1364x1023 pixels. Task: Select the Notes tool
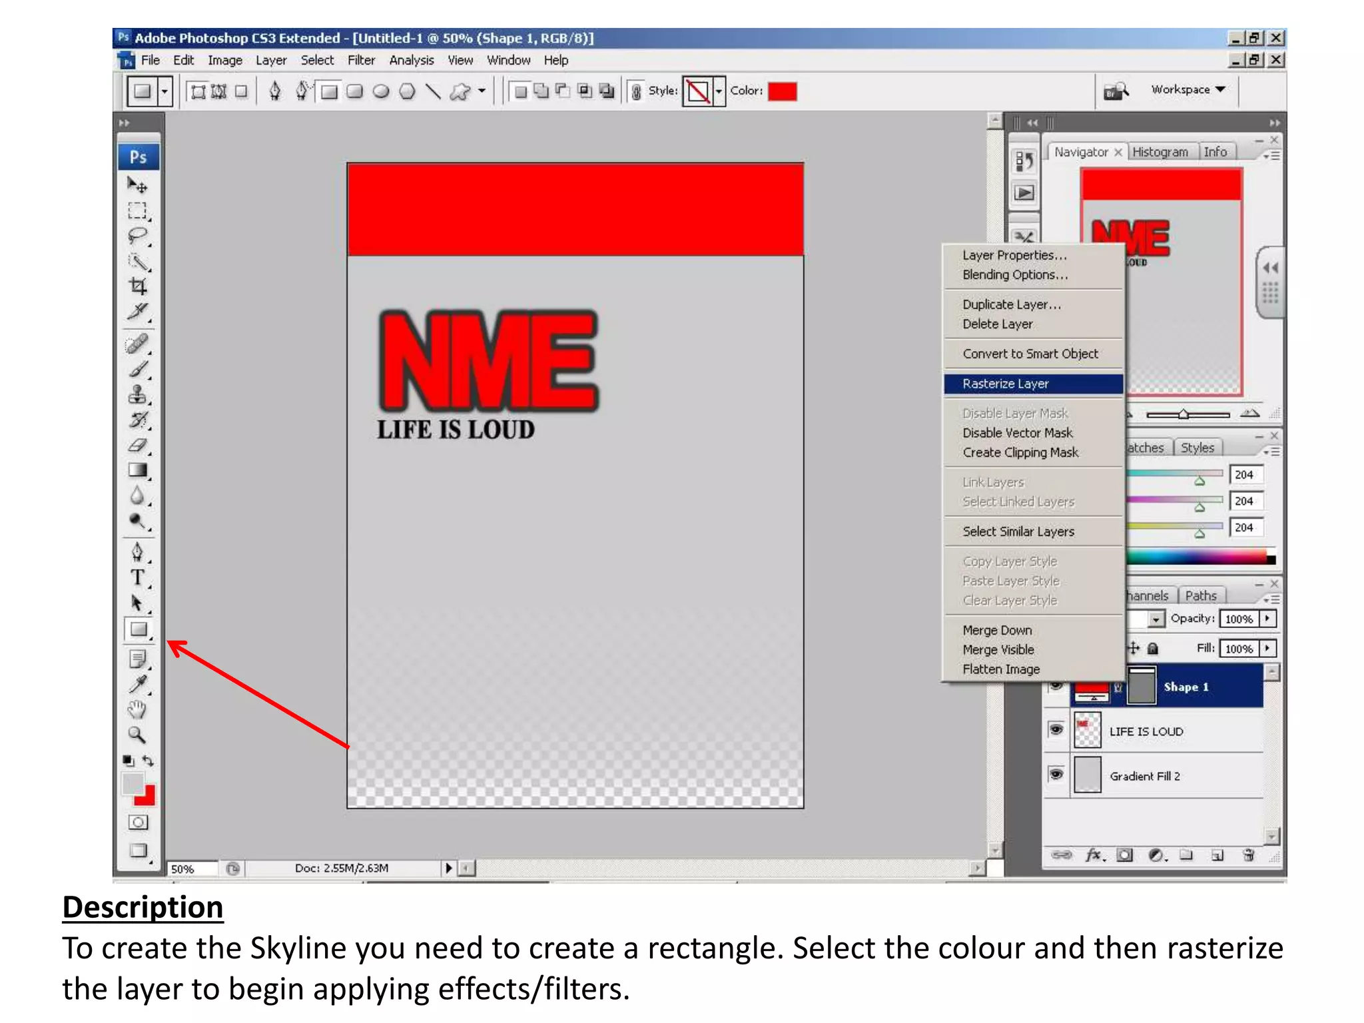tap(137, 660)
